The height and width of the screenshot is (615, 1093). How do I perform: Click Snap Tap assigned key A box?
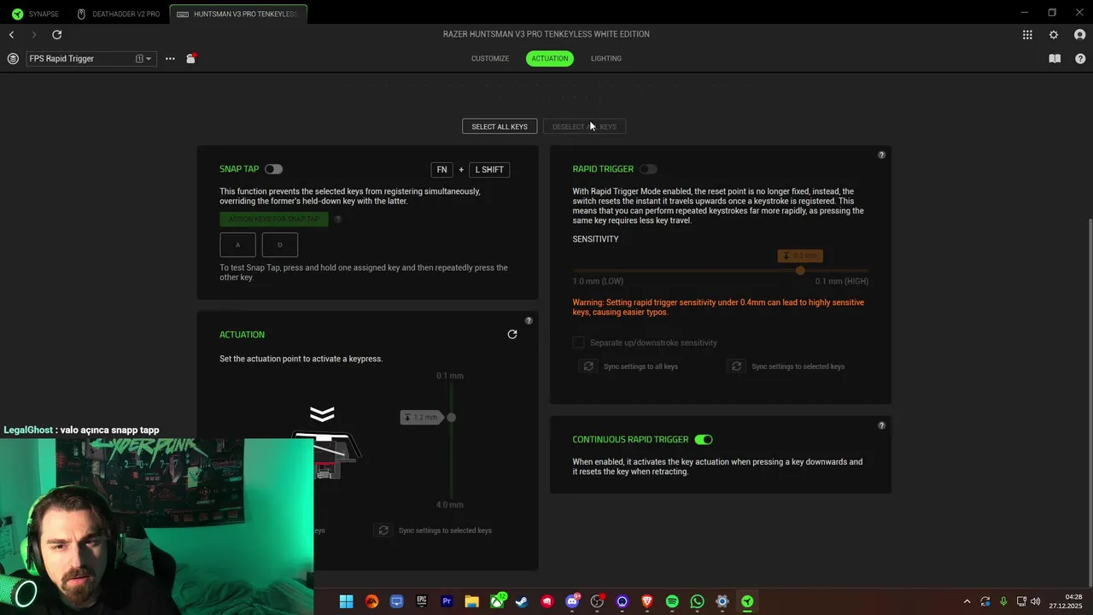[x=237, y=245]
